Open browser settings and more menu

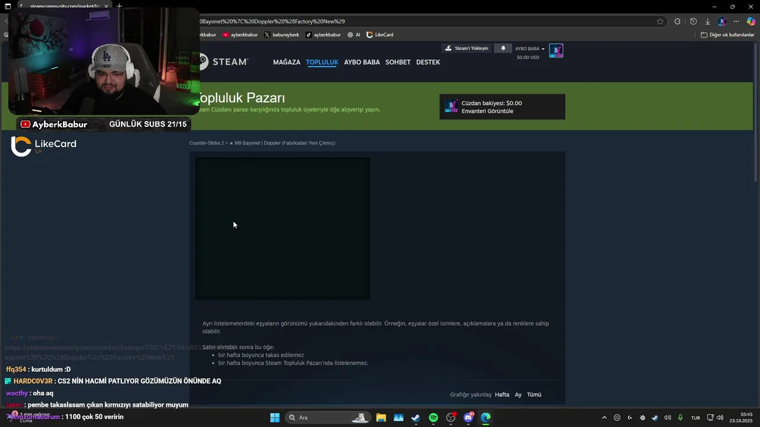736,21
